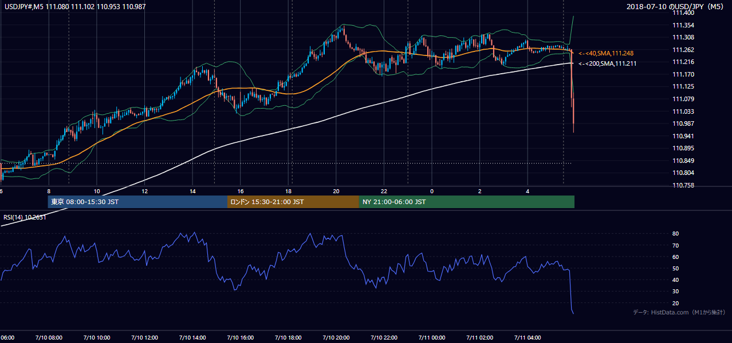Click RSI scale value 40
The width and height of the screenshot is (732, 343).
pos(675,280)
